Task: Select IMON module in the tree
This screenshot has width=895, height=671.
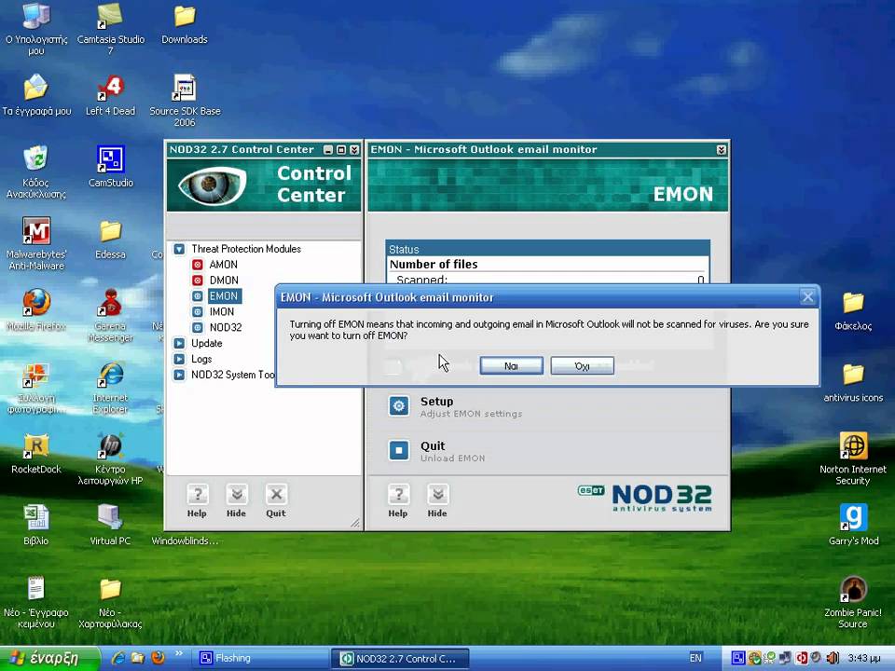Action: [221, 312]
